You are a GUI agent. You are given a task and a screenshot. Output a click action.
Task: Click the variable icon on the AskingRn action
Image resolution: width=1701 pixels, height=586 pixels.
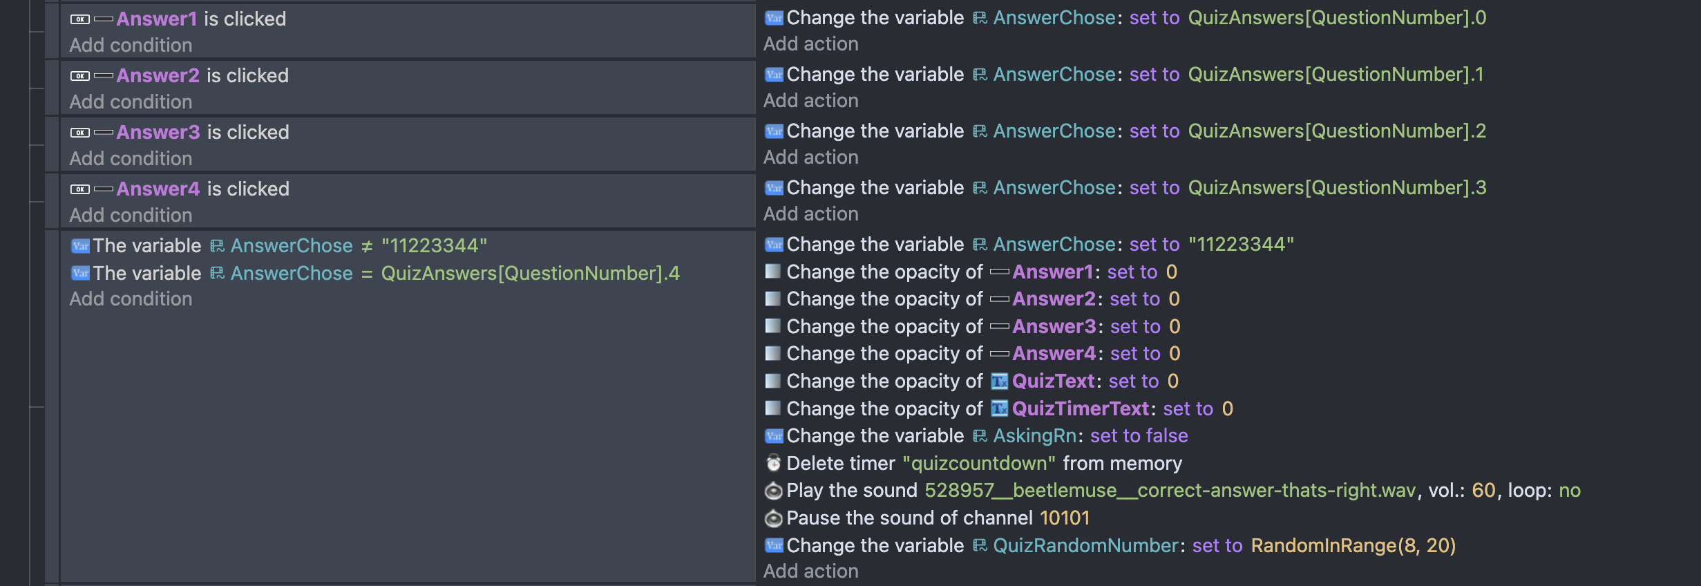[x=773, y=436]
